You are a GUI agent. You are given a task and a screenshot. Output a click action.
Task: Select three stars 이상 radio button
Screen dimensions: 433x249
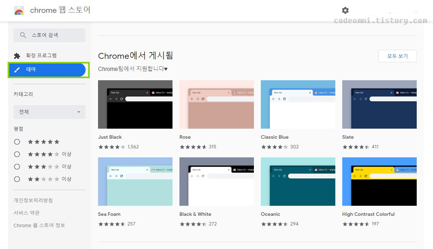coord(17,167)
